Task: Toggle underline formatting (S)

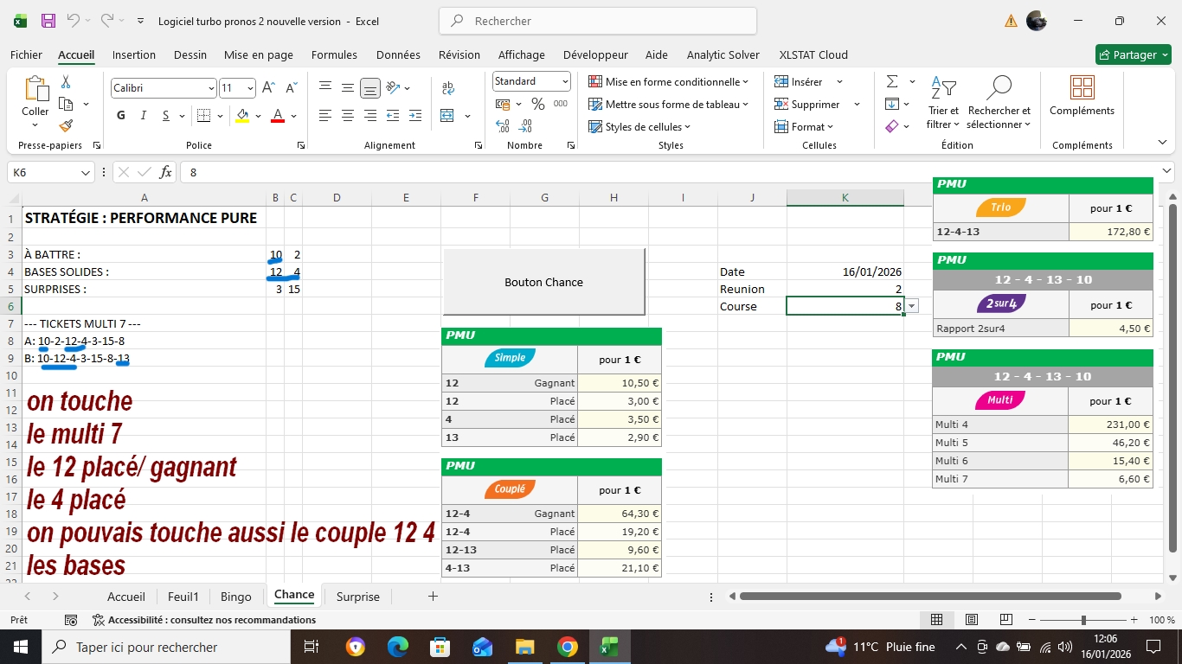Action: [x=166, y=116]
